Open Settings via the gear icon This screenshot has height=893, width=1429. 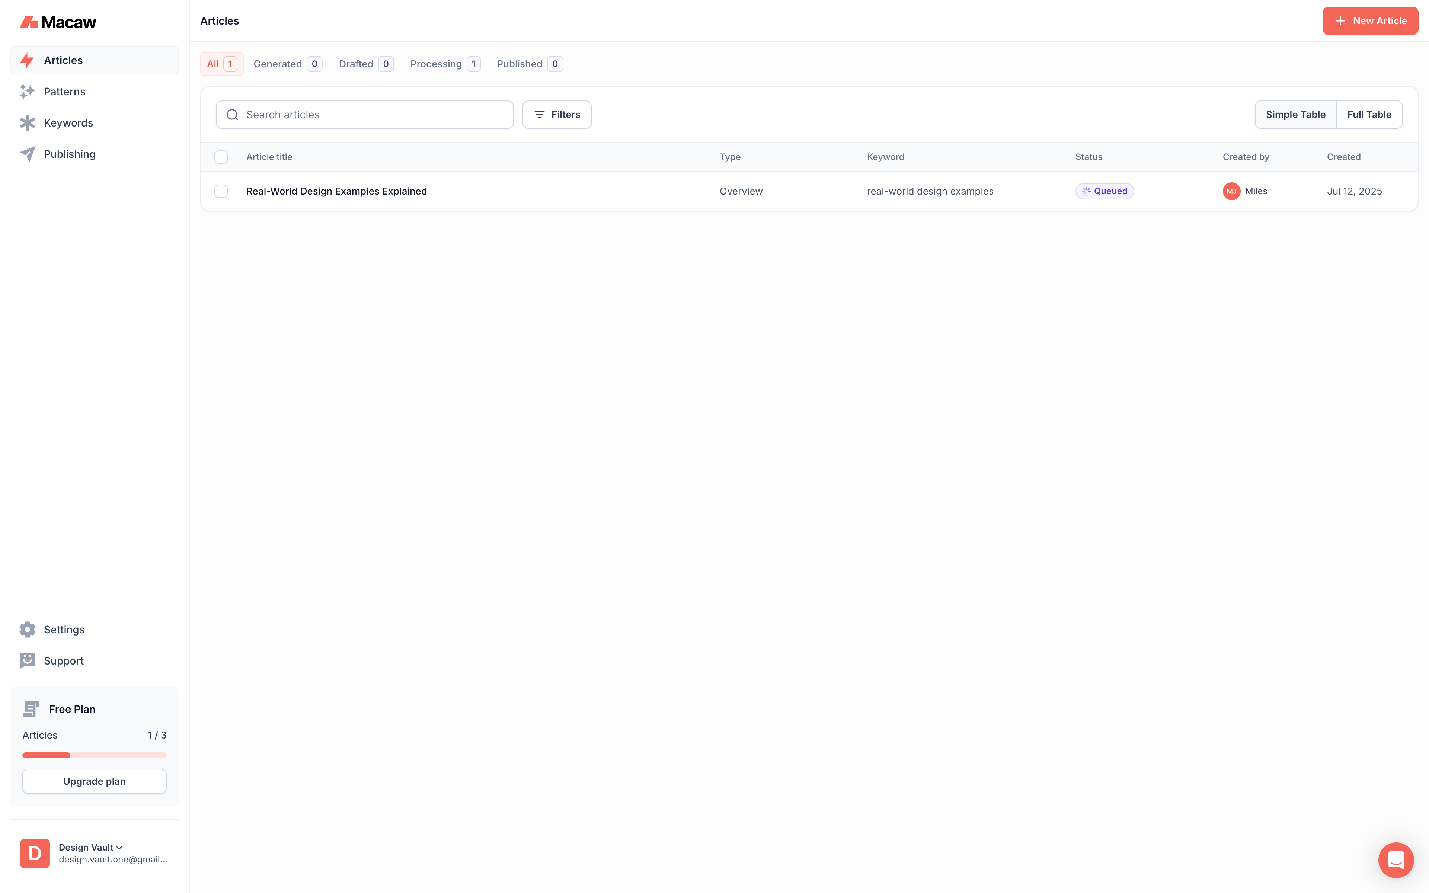point(27,630)
